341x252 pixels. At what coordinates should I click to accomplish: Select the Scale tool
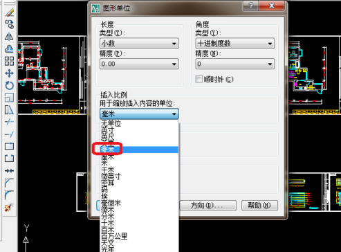(x=9, y=98)
